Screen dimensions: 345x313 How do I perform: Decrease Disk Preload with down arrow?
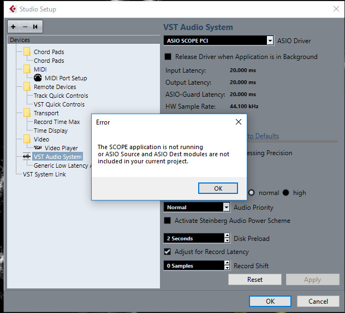pyautogui.click(x=227, y=240)
